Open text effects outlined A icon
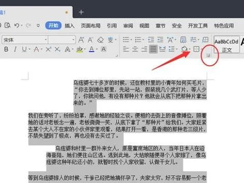244x183 pixels. (68, 49)
